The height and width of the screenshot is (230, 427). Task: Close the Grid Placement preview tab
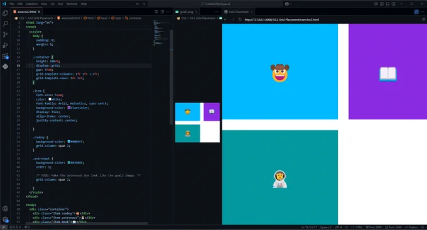tap(252, 12)
